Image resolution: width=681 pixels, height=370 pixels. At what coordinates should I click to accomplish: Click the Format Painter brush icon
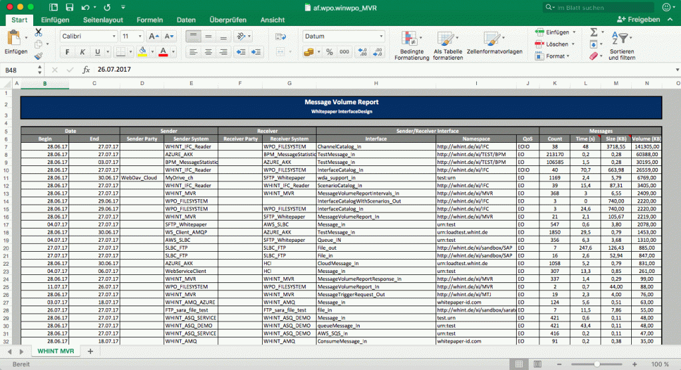pos(38,56)
